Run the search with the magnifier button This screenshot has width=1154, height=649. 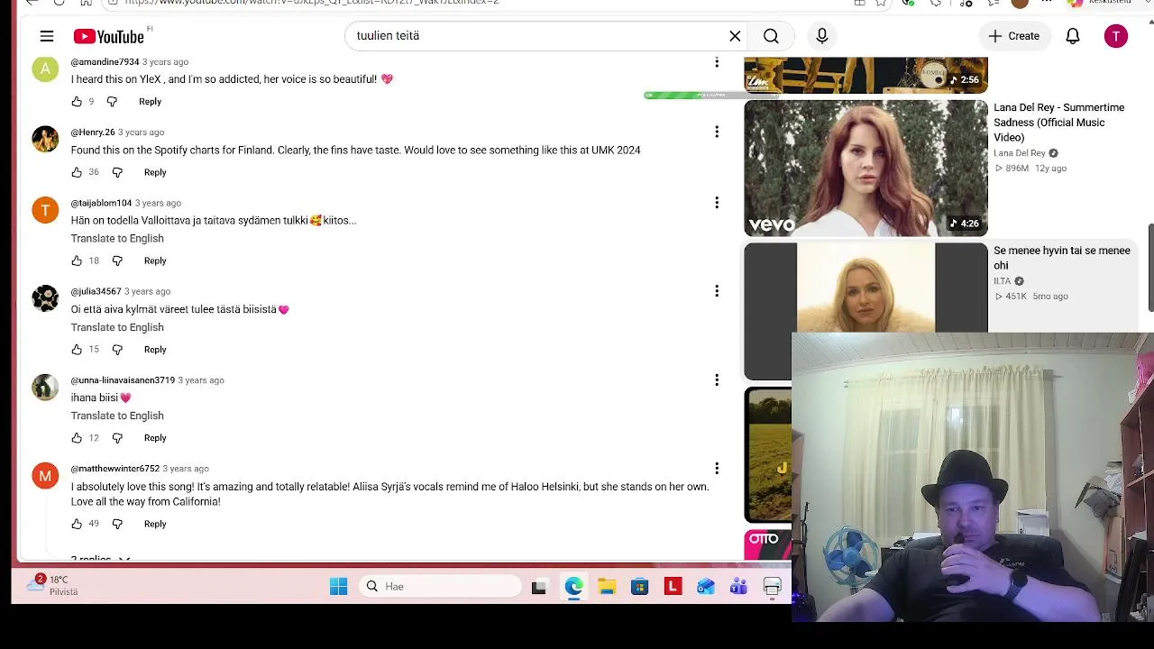coord(771,36)
